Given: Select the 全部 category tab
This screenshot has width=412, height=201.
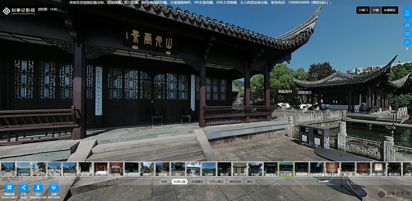Looking at the screenshot, I should (164, 181).
